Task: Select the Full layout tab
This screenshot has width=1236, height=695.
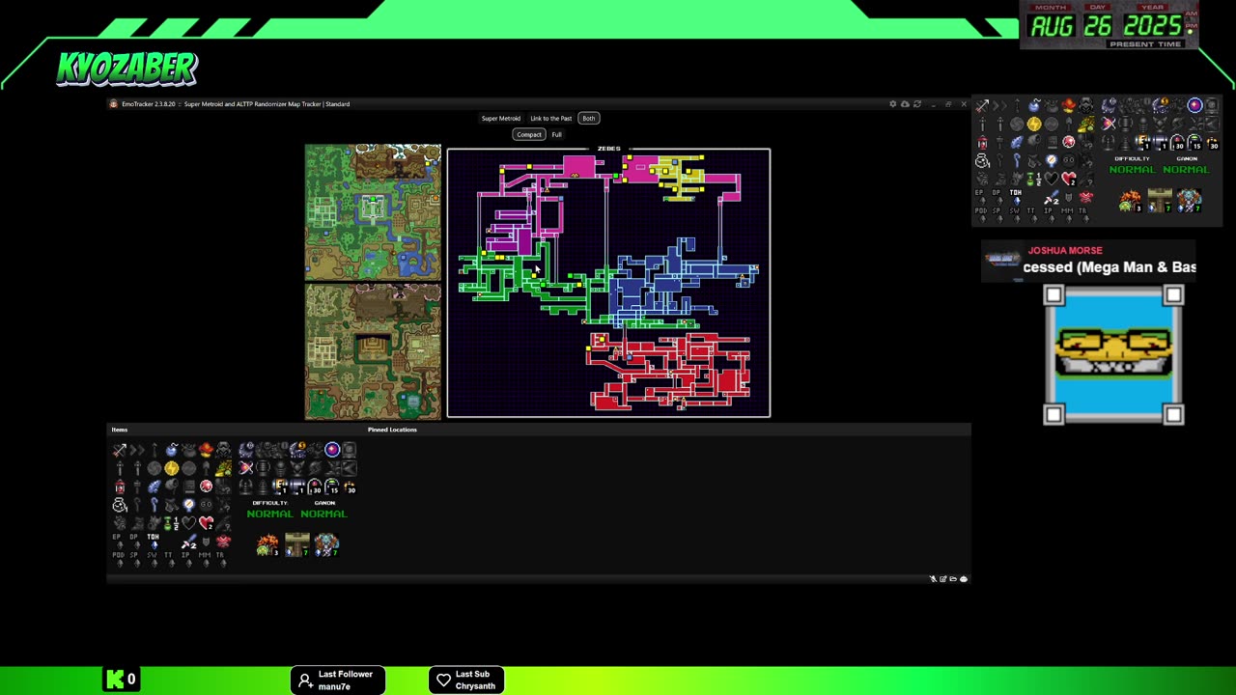Action: click(x=556, y=134)
